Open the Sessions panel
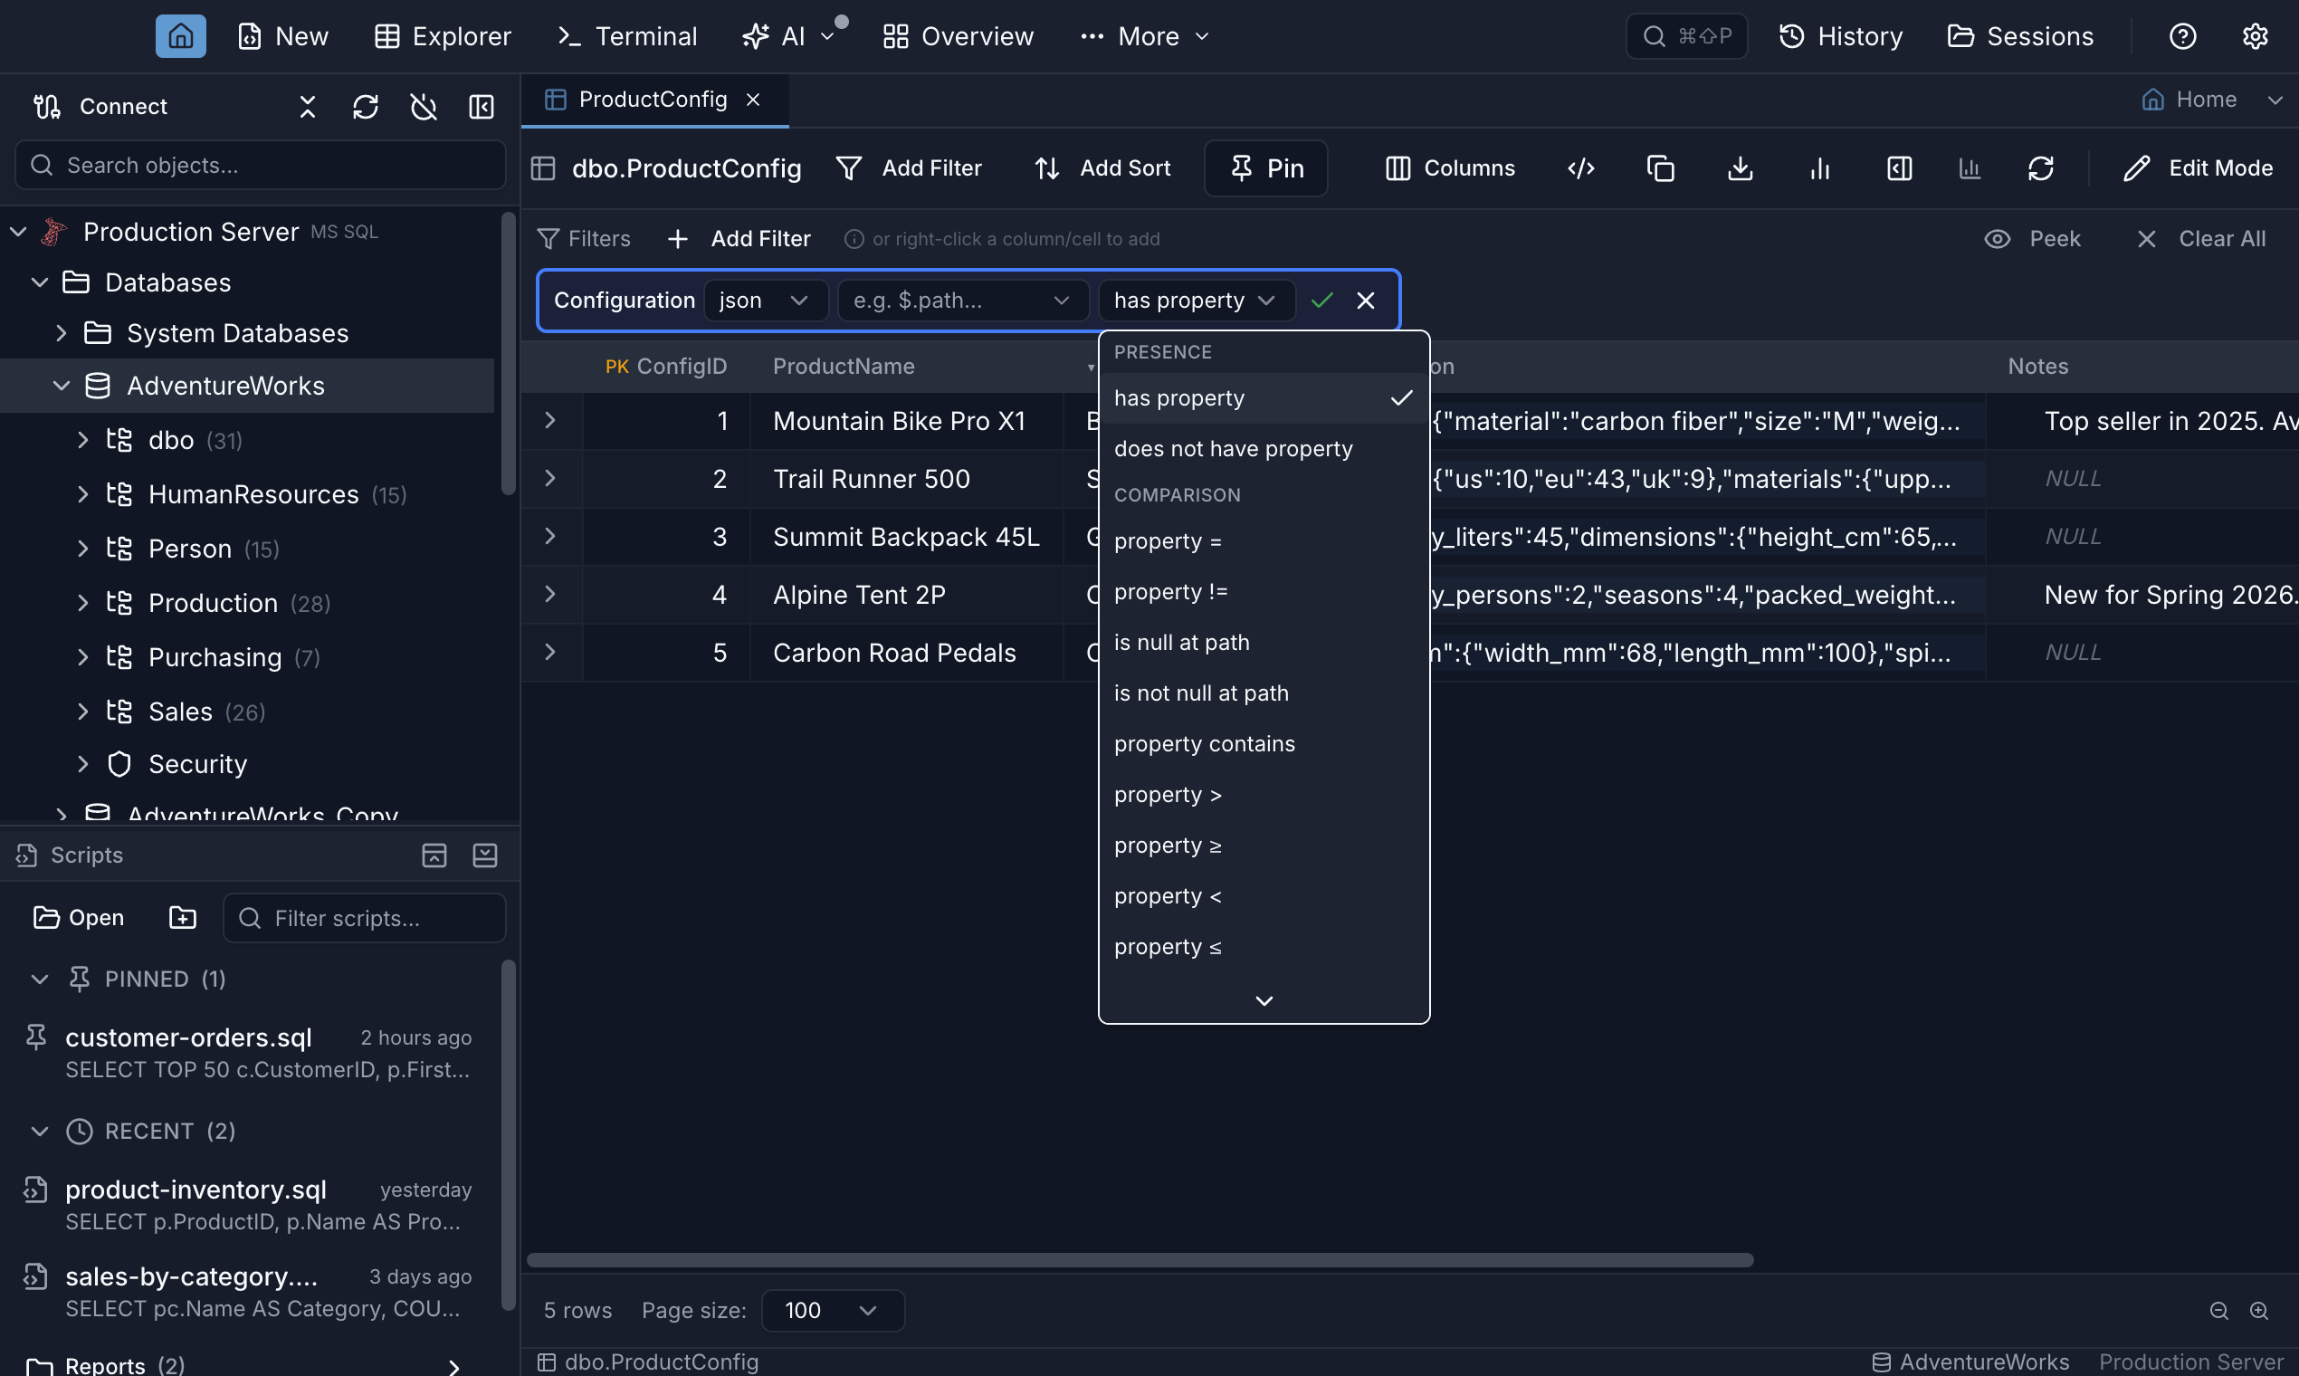2299x1376 pixels. click(x=2020, y=36)
